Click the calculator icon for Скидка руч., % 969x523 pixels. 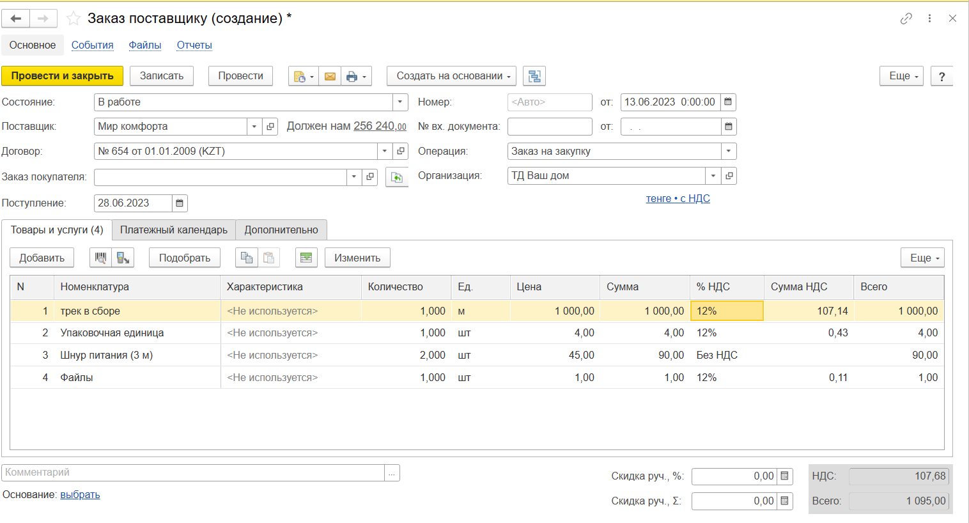coord(785,476)
